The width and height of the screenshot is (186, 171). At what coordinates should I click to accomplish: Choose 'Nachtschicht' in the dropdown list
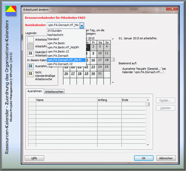pyautogui.click(x=55, y=35)
